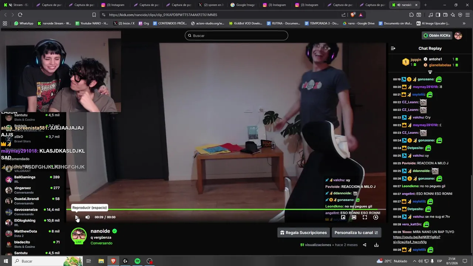Download the clip with the download icon
The image size is (473, 266).
click(376, 245)
